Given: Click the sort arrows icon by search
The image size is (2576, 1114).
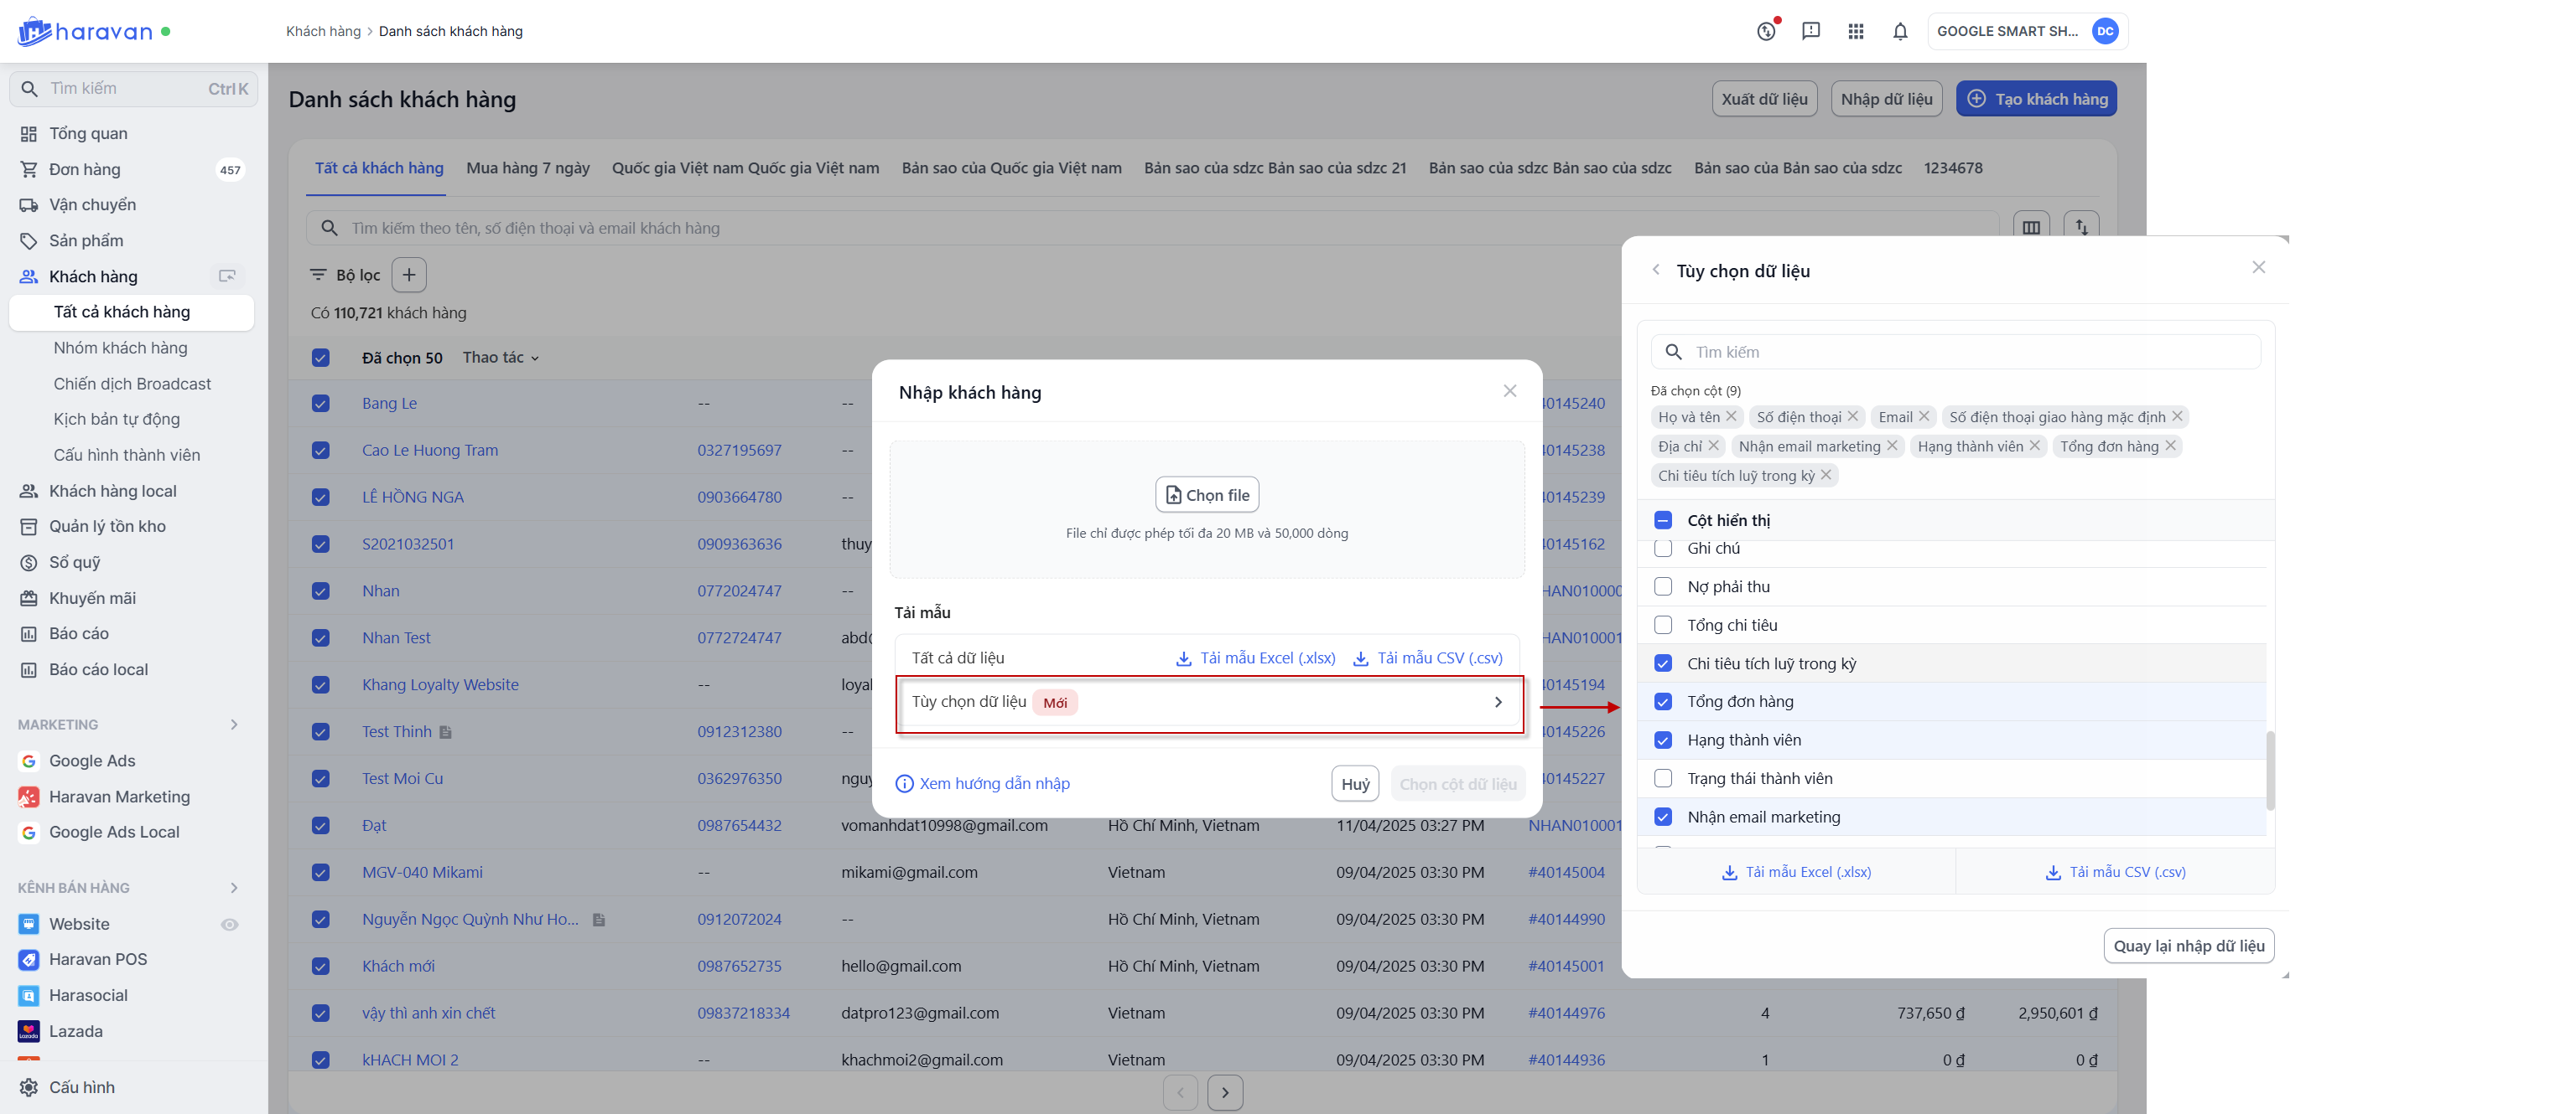Looking at the screenshot, I should coord(2081,228).
